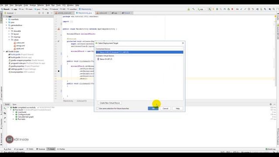
Task: Collapse the res folder
Action: click(7, 28)
